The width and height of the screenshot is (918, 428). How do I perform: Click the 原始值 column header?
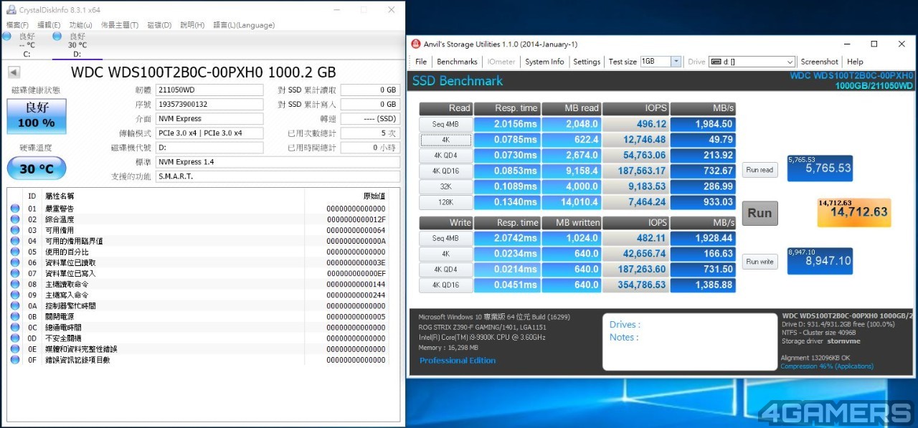tap(374, 196)
